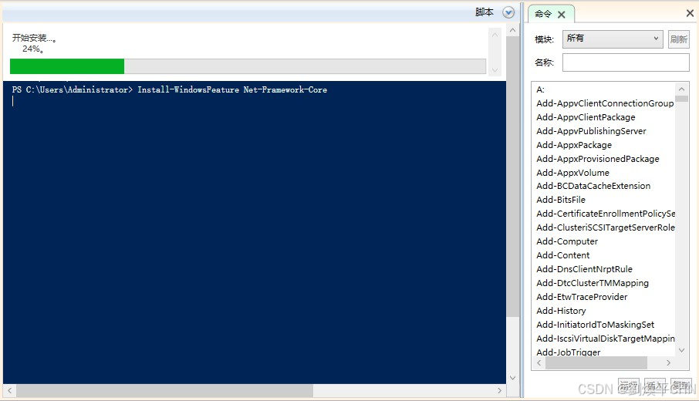This screenshot has height=401, width=699.
Task: Click console vertical scroll down arrow
Action: 512,378
